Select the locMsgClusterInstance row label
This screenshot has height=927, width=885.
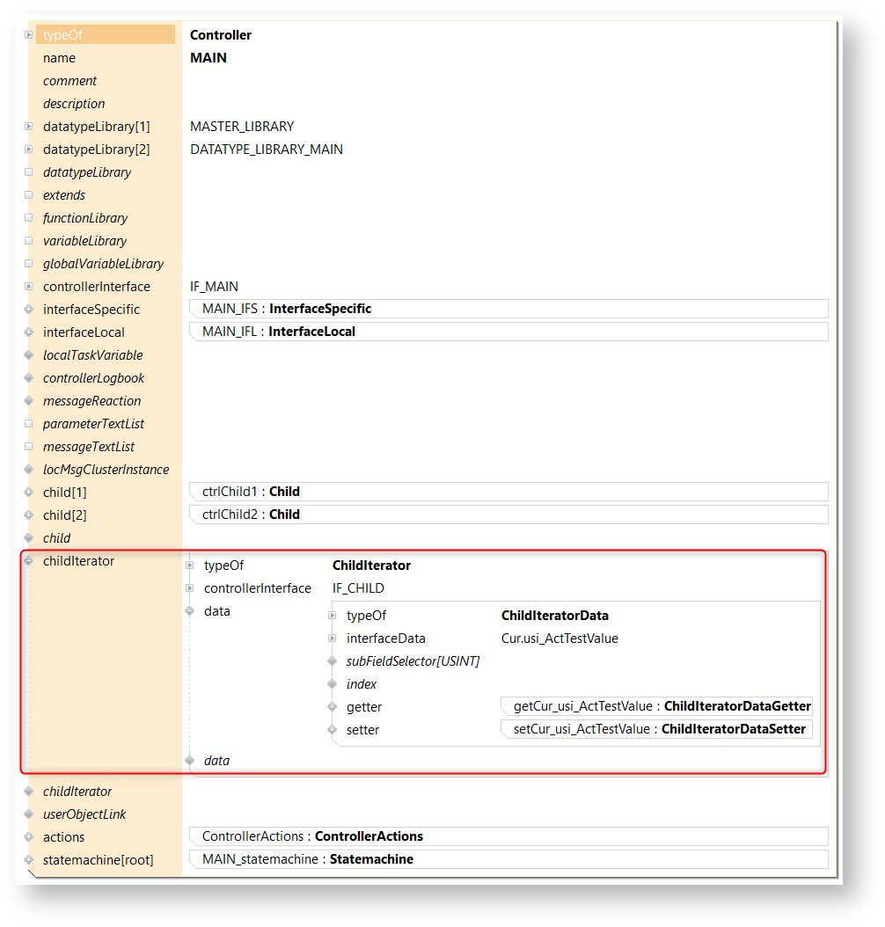(106, 470)
